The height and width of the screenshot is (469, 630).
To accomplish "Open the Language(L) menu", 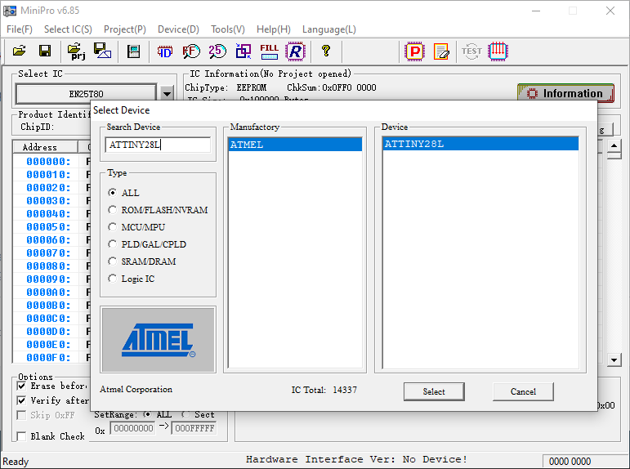I will click(328, 29).
